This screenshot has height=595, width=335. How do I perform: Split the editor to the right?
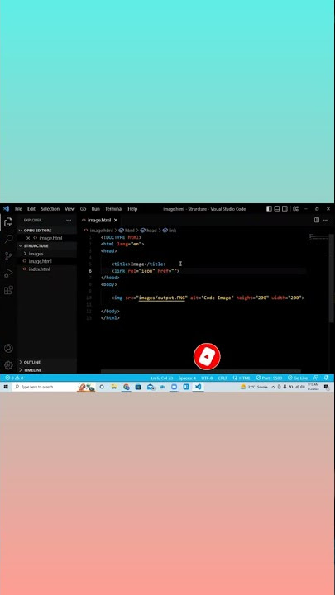point(316,220)
